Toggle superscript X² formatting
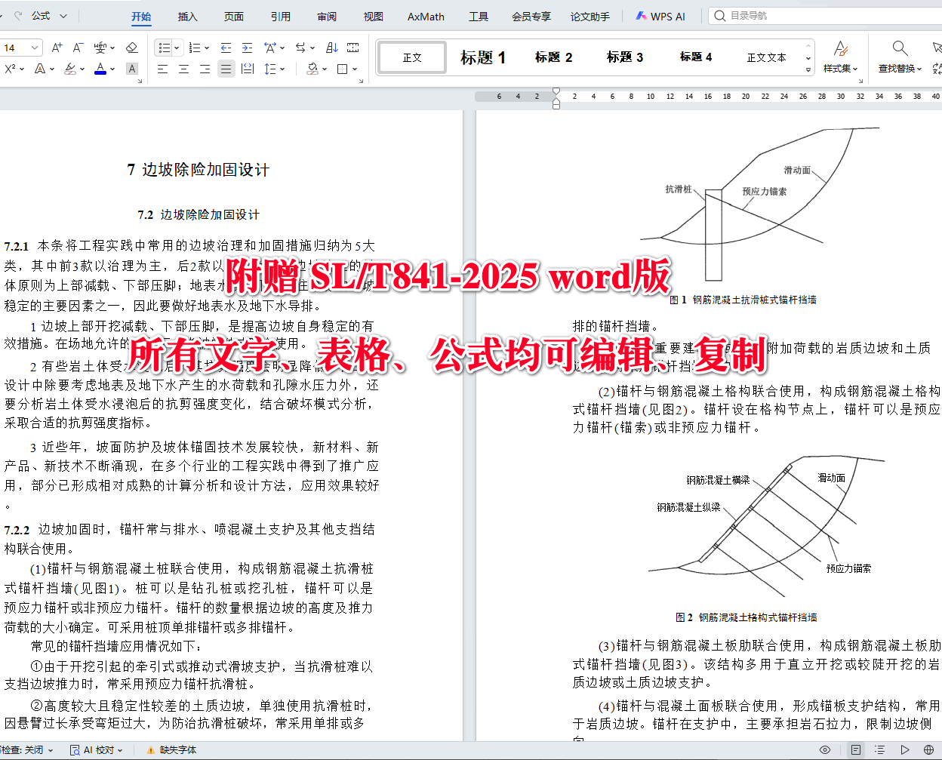The image size is (942, 760). [x=11, y=69]
